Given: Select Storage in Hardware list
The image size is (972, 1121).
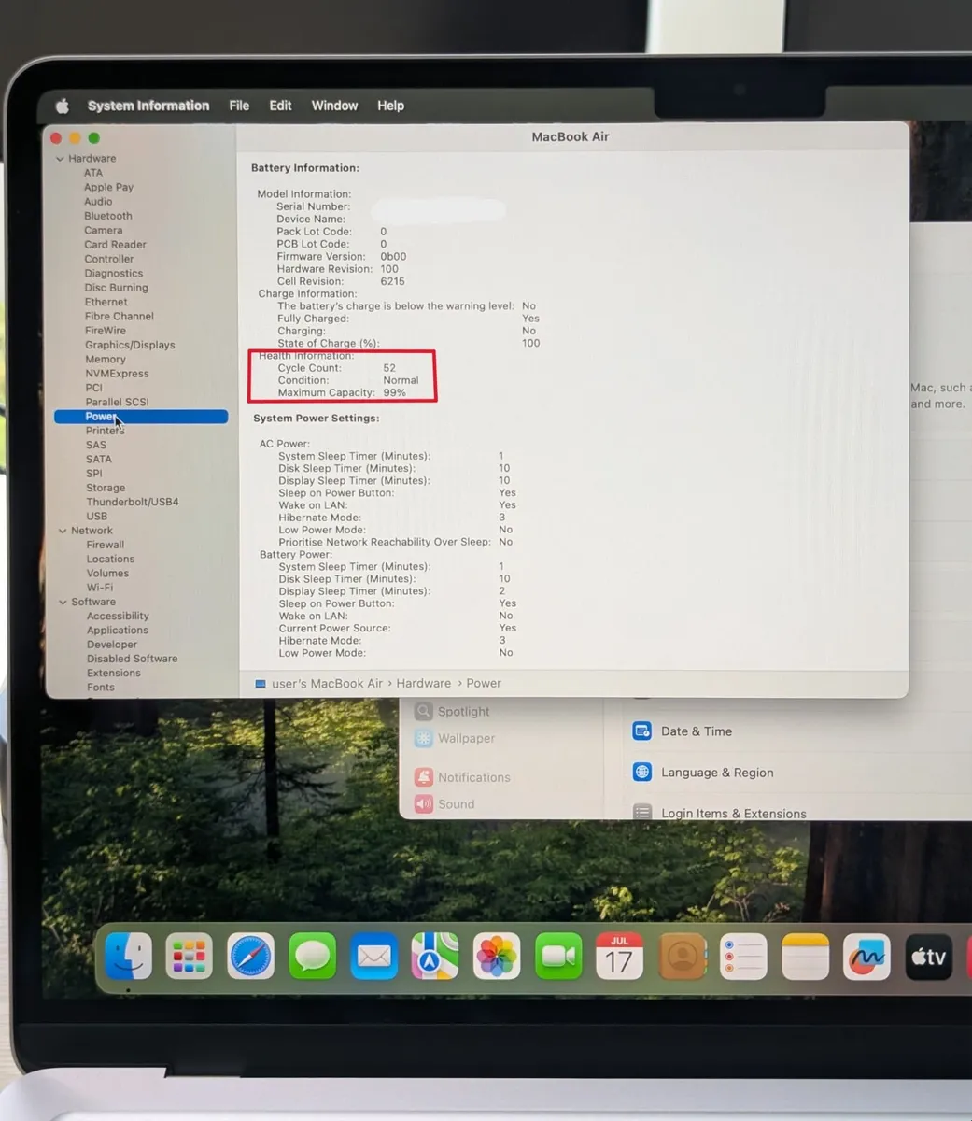Looking at the screenshot, I should (106, 488).
